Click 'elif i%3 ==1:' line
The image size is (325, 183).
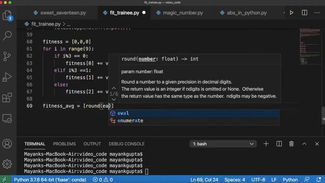[72, 70]
